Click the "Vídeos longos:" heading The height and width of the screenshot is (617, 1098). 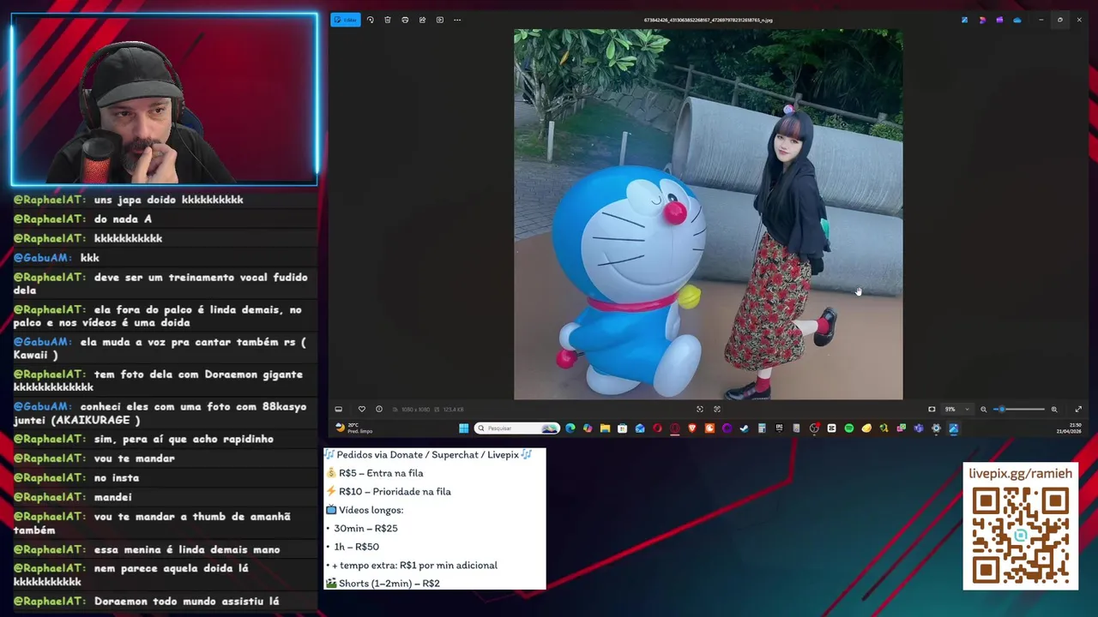pos(365,510)
